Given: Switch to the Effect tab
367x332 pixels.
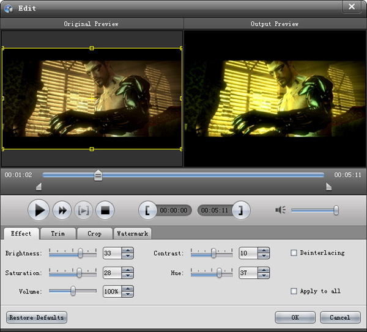Looking at the screenshot, I should pyautogui.click(x=21, y=234).
